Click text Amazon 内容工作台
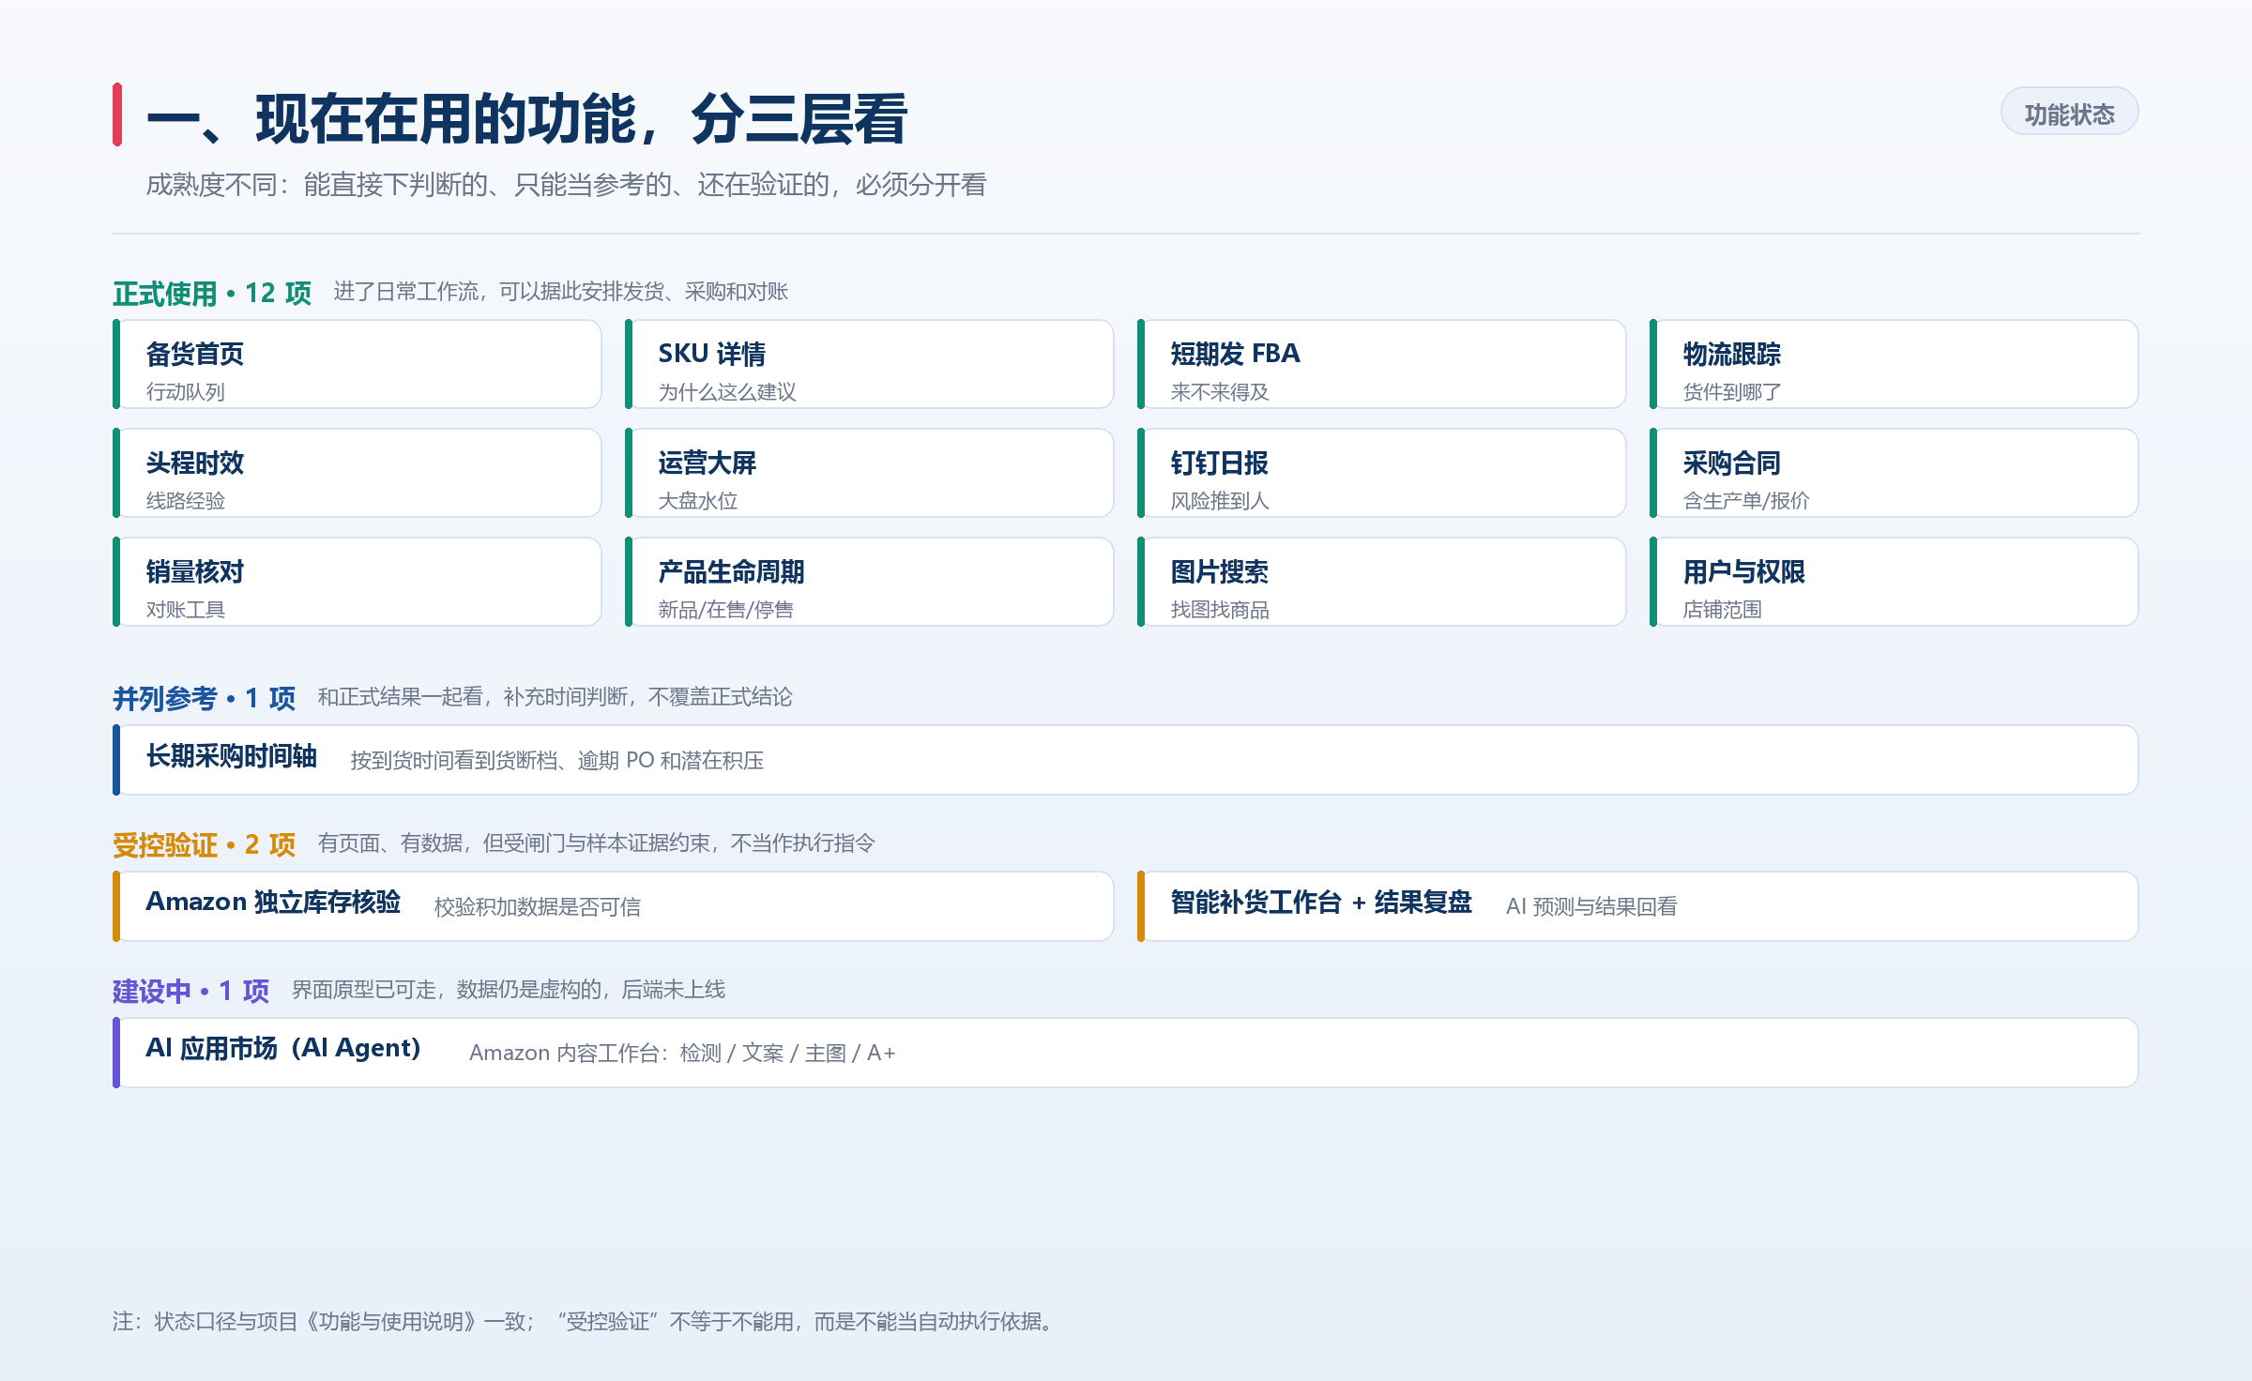 pos(682,1054)
